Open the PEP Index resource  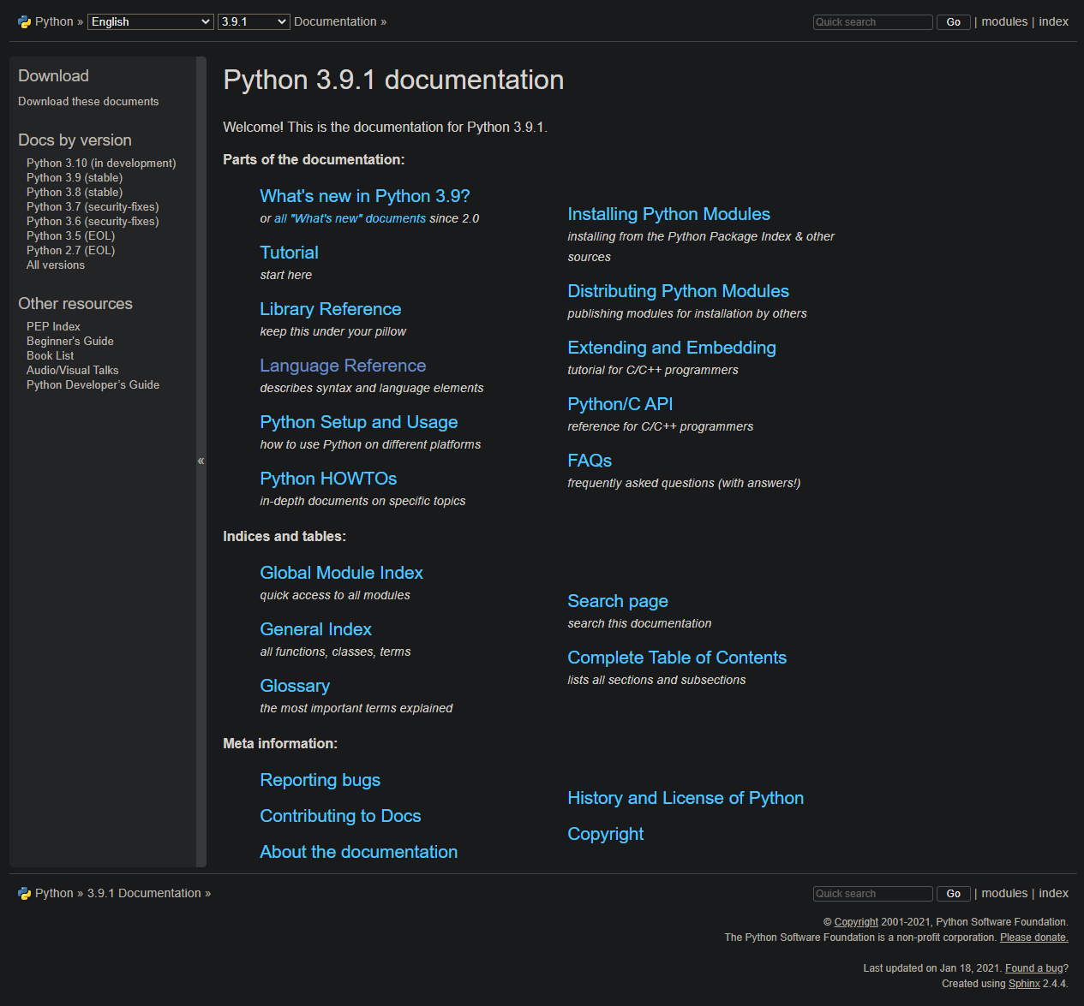click(x=53, y=326)
